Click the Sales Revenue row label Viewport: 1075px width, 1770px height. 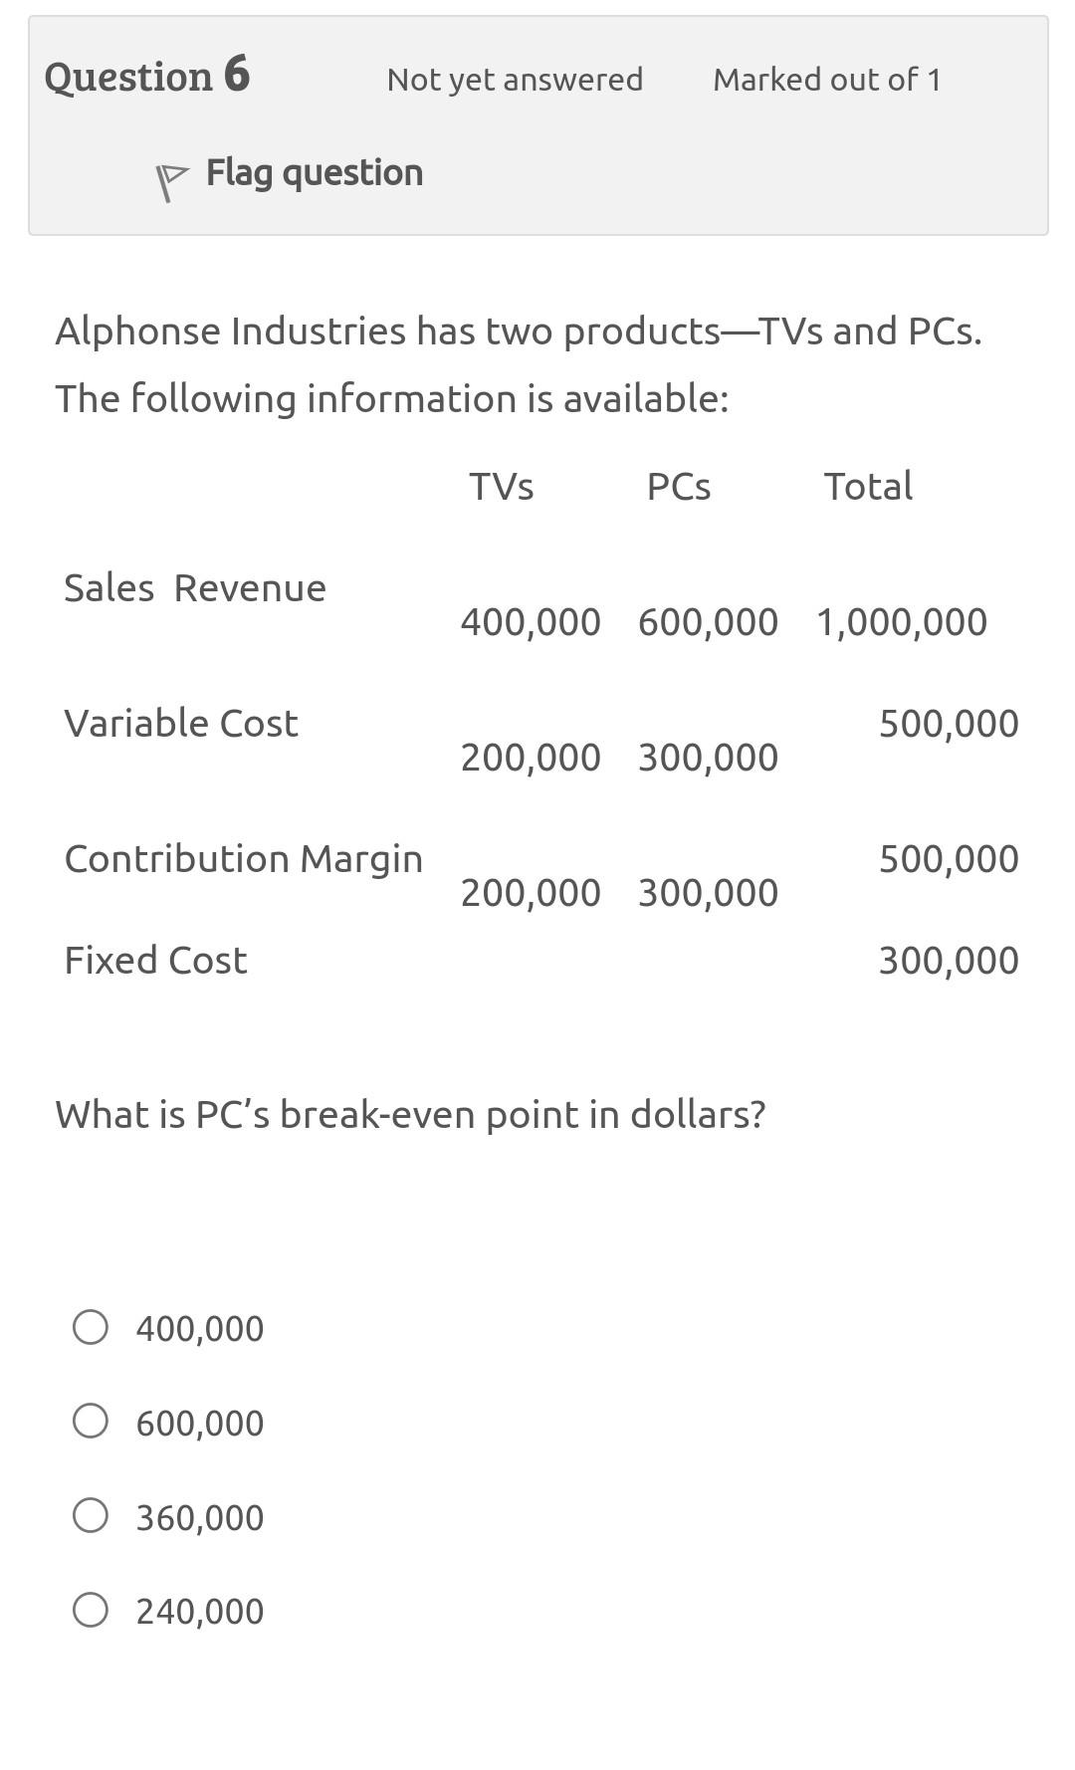(195, 588)
